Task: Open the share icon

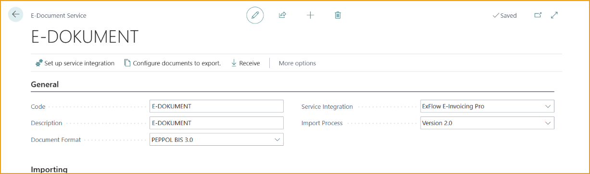Action: [283, 15]
